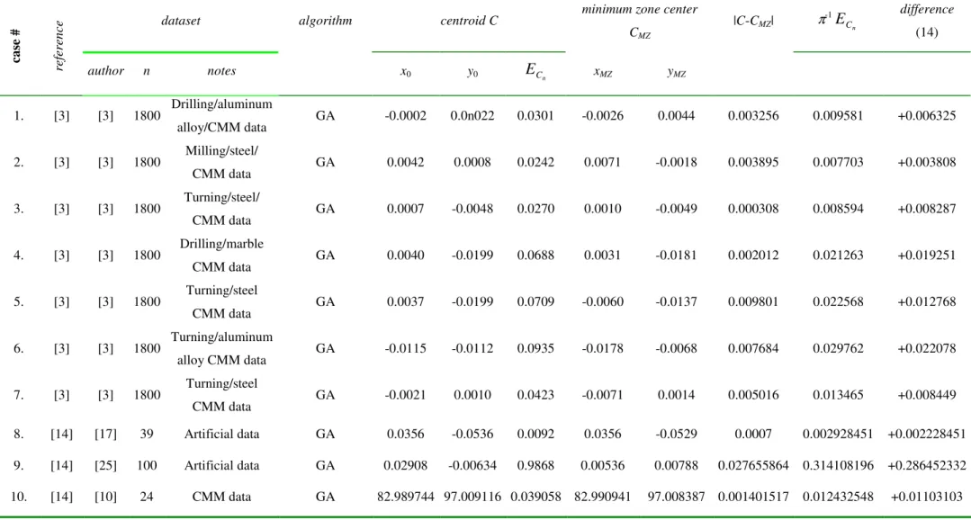This screenshot has width=971, height=520.
Task: Click the 'centroid C' group header
Action: tap(469, 21)
